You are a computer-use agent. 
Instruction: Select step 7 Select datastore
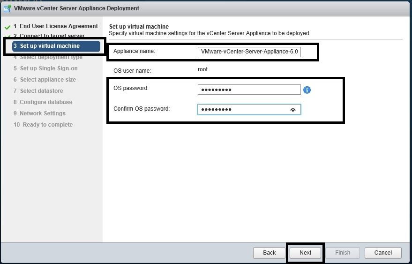(41, 91)
